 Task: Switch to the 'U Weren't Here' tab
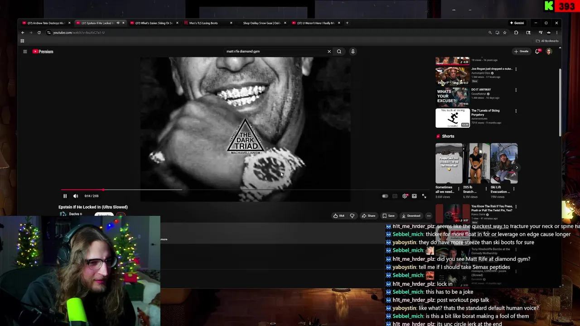[315, 23]
